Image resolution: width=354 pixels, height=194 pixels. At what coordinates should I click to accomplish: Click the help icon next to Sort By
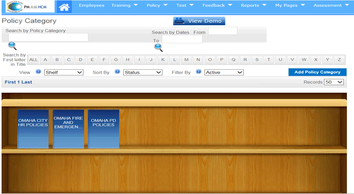[x=117, y=72]
